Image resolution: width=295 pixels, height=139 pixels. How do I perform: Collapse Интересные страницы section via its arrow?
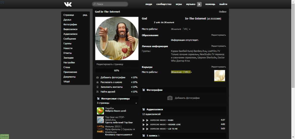coord(98,98)
